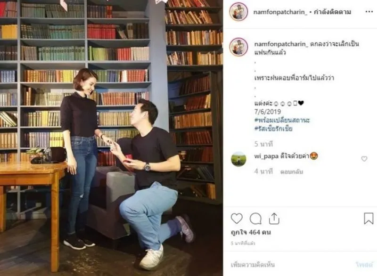Viewport: 377px width, 276px height.
Task: Click the namfonpatcharin_ avatar beside the caption
Action: click(238, 47)
